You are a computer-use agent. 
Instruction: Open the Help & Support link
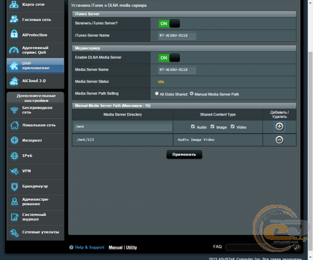tap(89, 247)
